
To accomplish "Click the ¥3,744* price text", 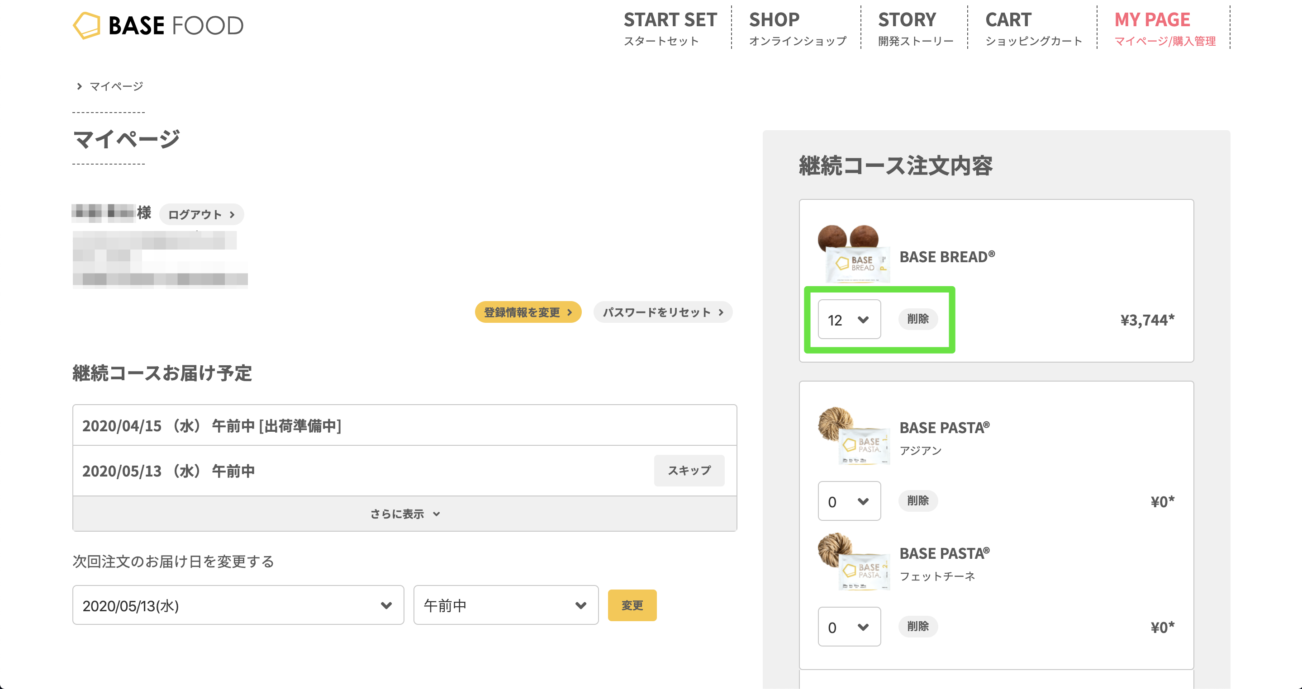I will 1147,320.
